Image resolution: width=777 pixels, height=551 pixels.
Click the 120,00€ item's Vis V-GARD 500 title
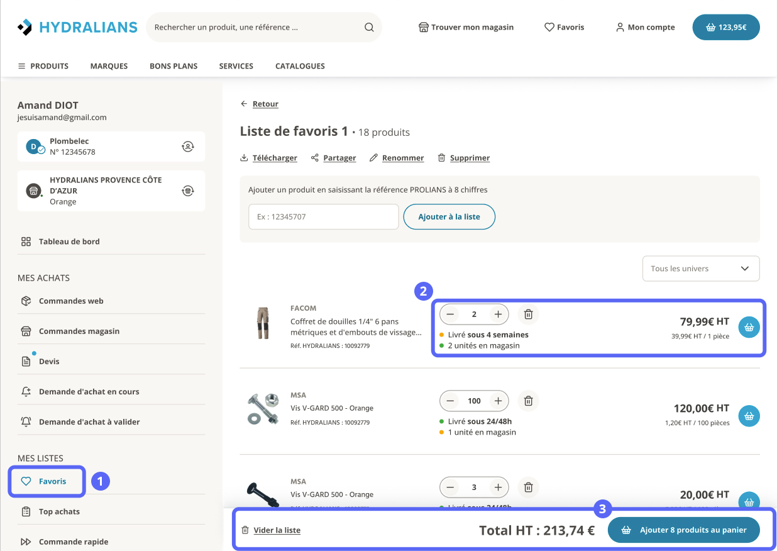click(x=332, y=408)
